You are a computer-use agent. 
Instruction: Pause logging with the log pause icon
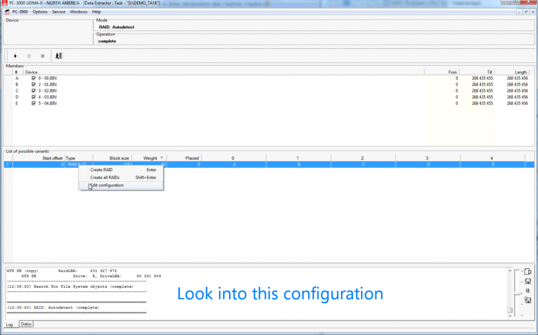coord(527,290)
